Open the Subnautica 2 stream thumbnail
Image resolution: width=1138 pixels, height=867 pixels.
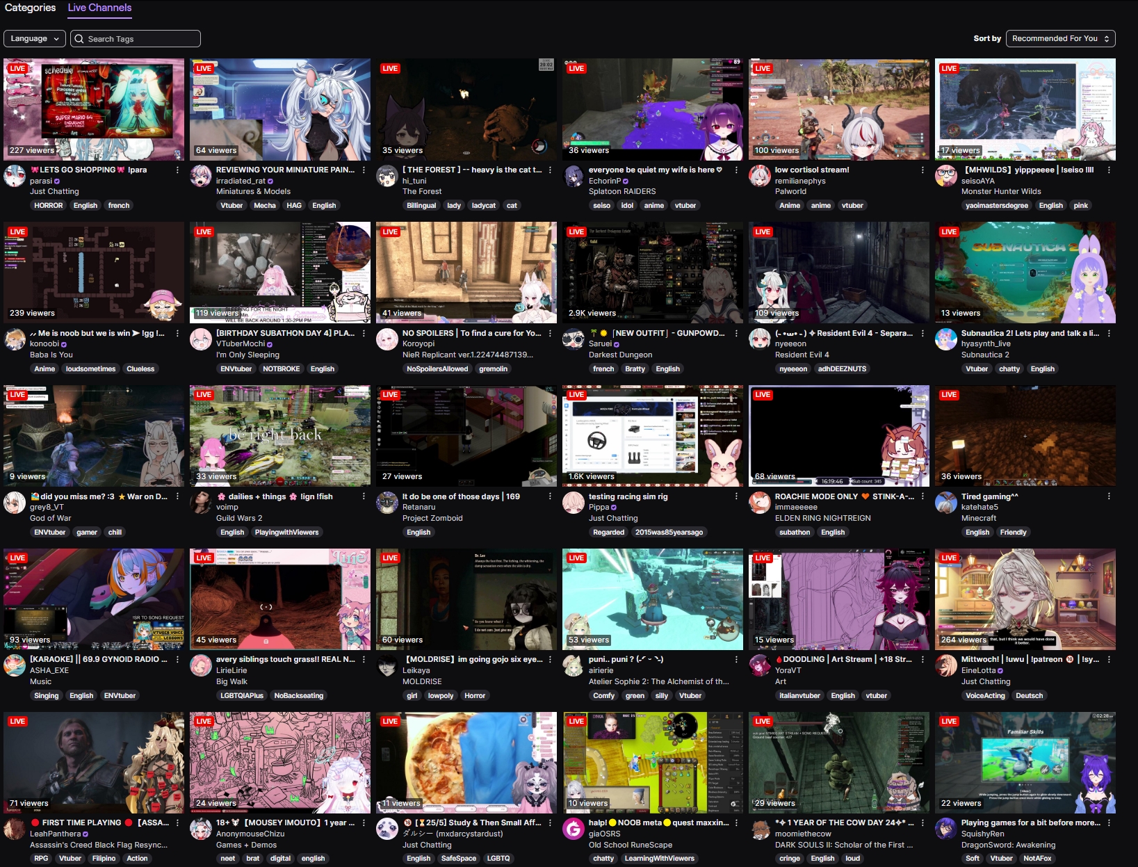coord(1025,273)
